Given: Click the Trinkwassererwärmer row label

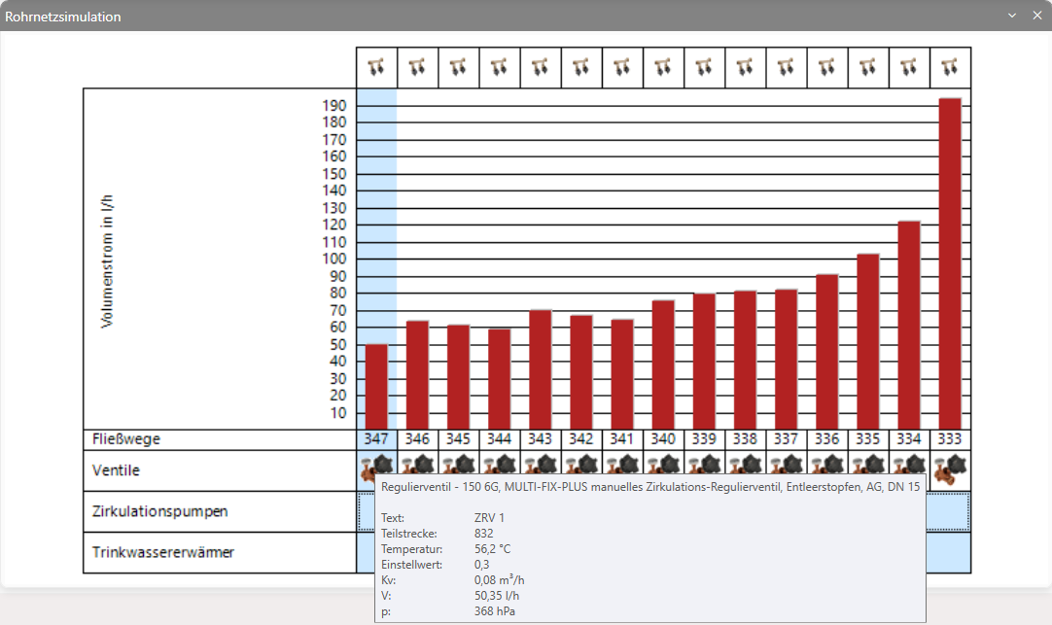Looking at the screenshot, I should (163, 552).
